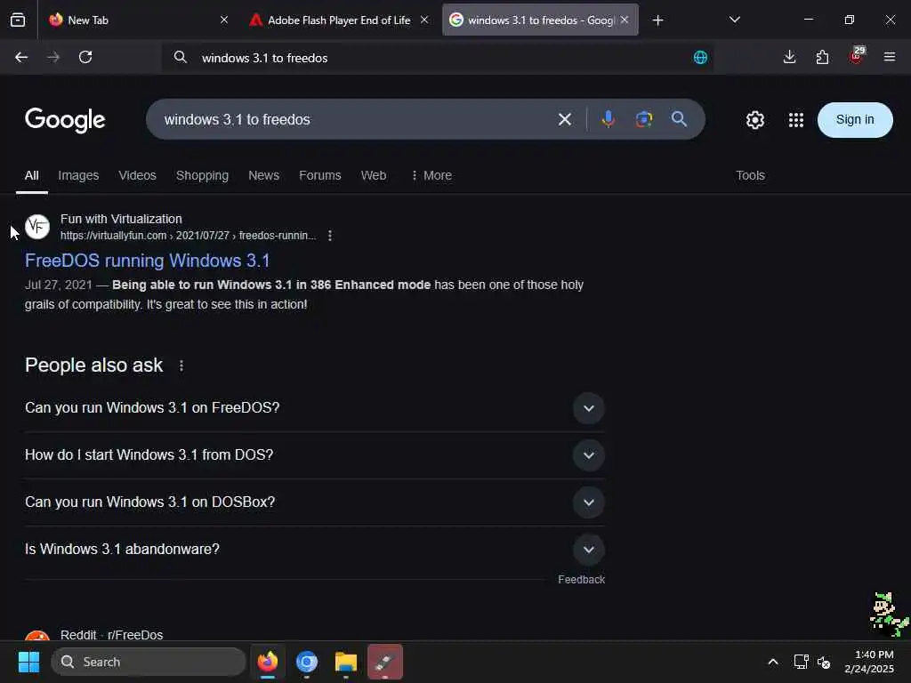Switch to Adobe Flash Player End of Life tab
This screenshot has width=911, height=683.
[x=337, y=20]
